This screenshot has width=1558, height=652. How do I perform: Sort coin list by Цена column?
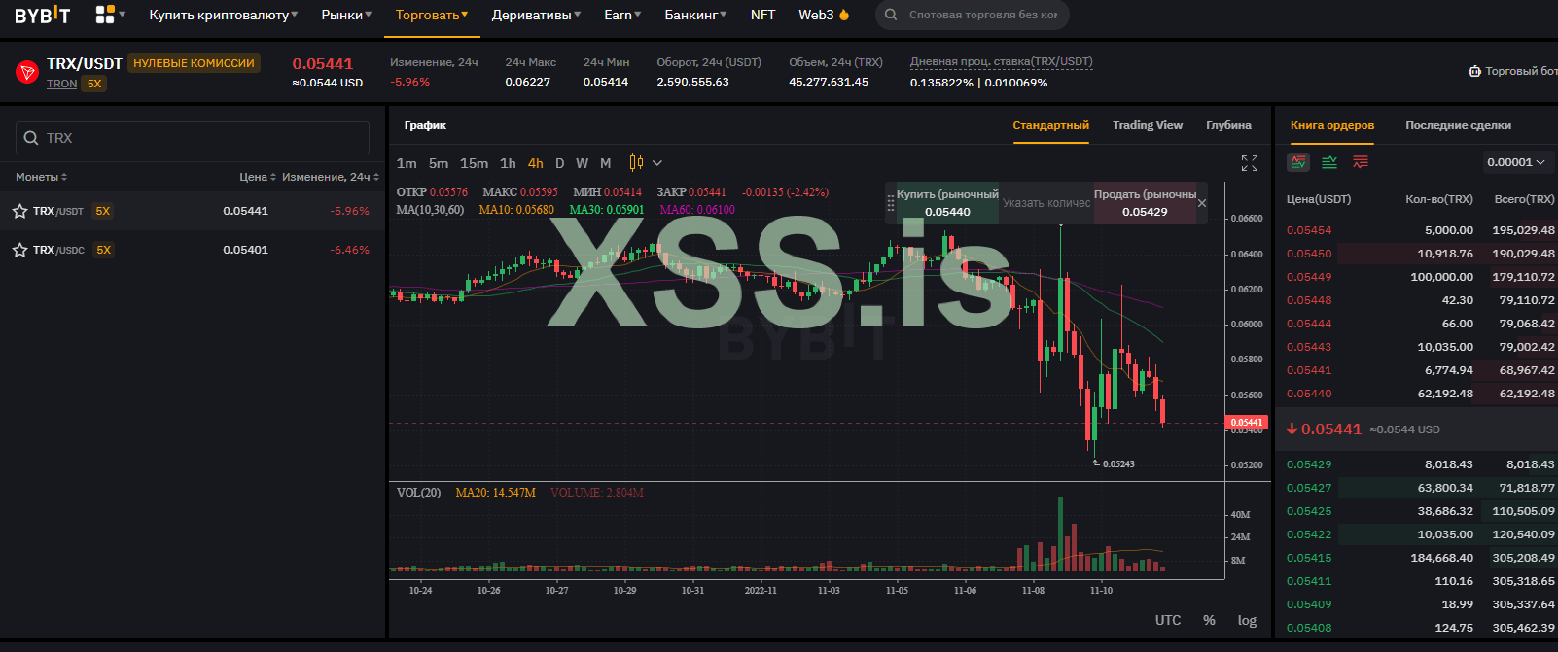point(258,177)
